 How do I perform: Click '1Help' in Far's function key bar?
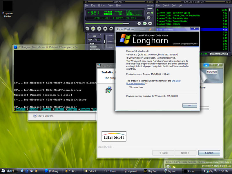19,109
